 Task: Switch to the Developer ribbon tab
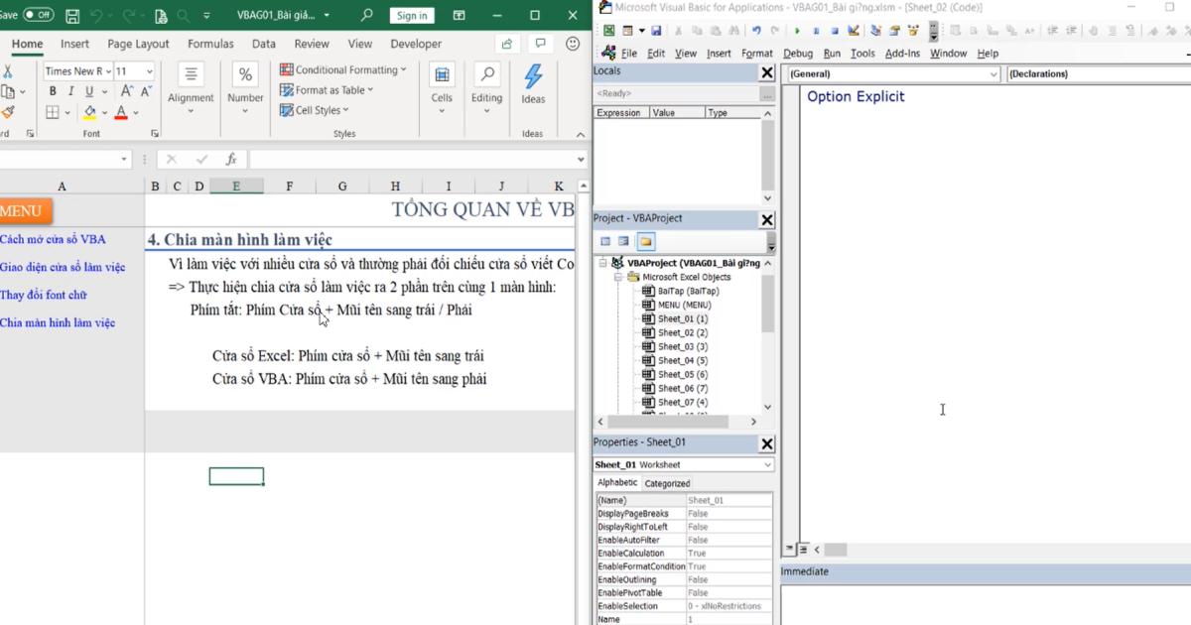pyautogui.click(x=415, y=44)
